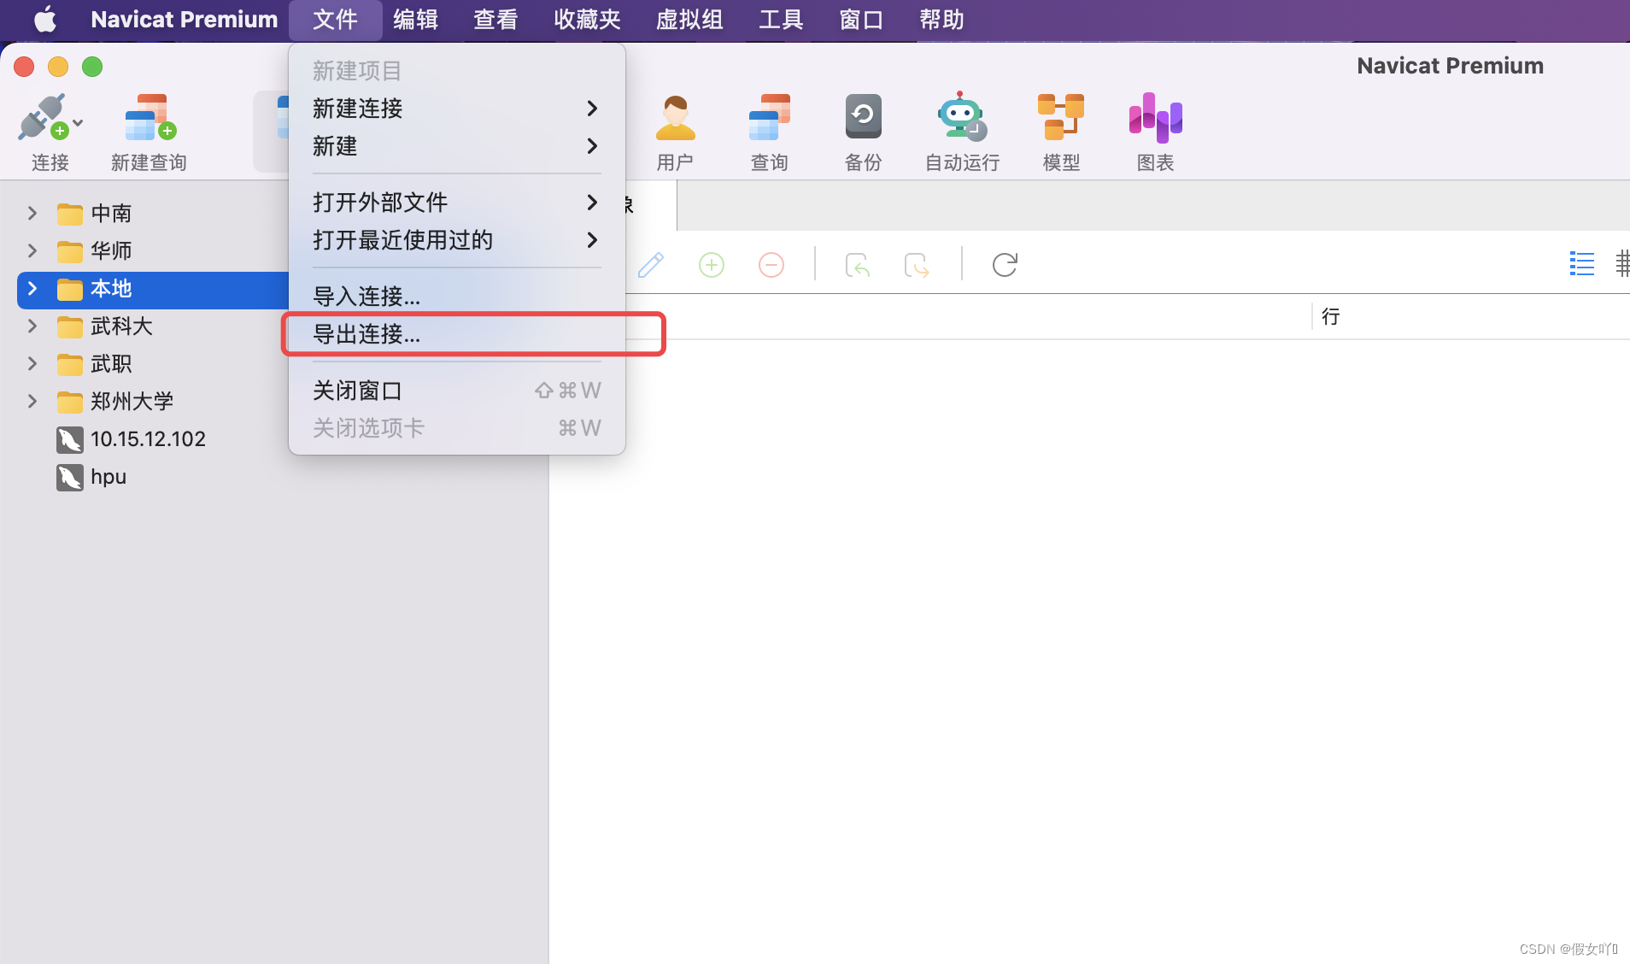The width and height of the screenshot is (1630, 964).
Task: Expand the 武科大 group chevron
Action: pos(32,326)
